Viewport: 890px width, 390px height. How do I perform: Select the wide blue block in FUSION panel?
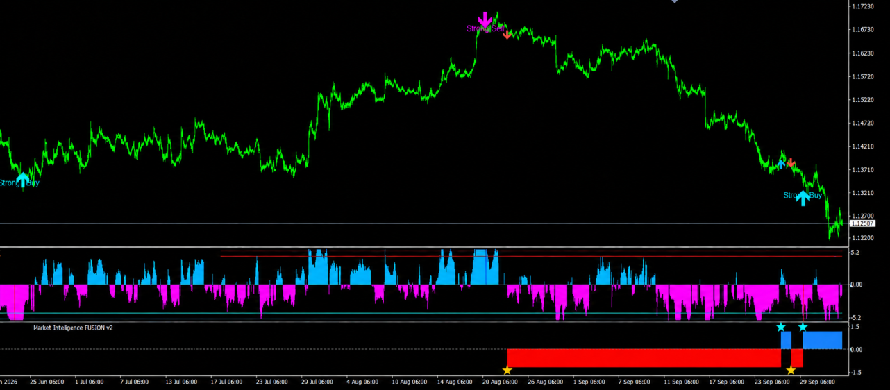tap(823, 340)
